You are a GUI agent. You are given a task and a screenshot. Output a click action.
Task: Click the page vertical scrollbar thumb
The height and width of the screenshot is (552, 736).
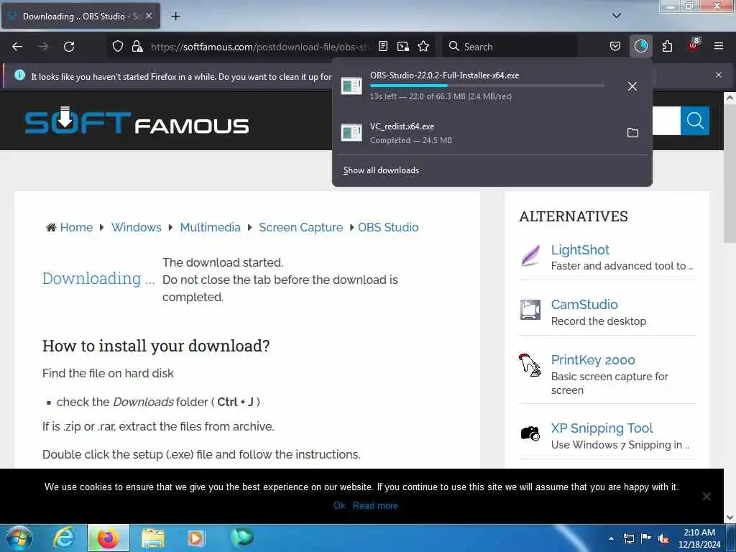(x=730, y=174)
